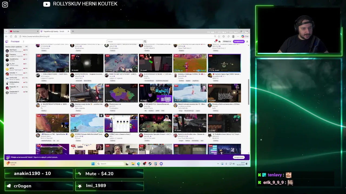Open File Explorer from the taskbar
This screenshot has width=346, height=194.
click(133, 164)
